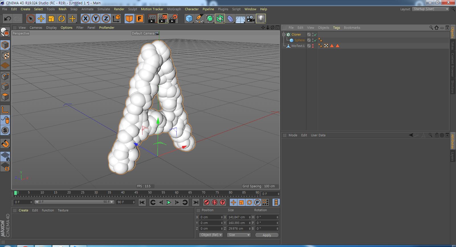Switch to Points mode
This screenshot has height=247, width=456.
(x=5, y=76)
